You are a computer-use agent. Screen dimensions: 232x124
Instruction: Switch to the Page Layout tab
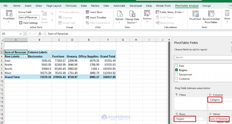click(54, 6)
